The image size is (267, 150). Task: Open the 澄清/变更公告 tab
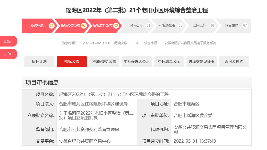tap(104, 62)
